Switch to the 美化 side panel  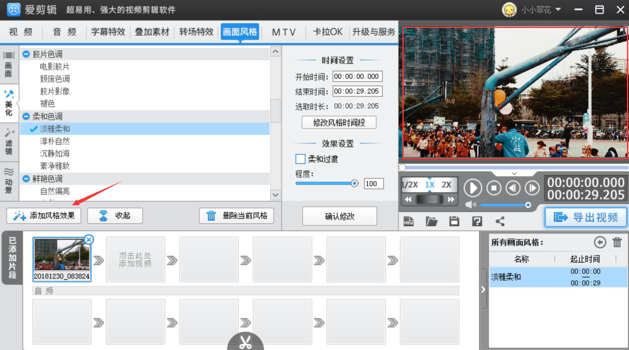(9, 103)
